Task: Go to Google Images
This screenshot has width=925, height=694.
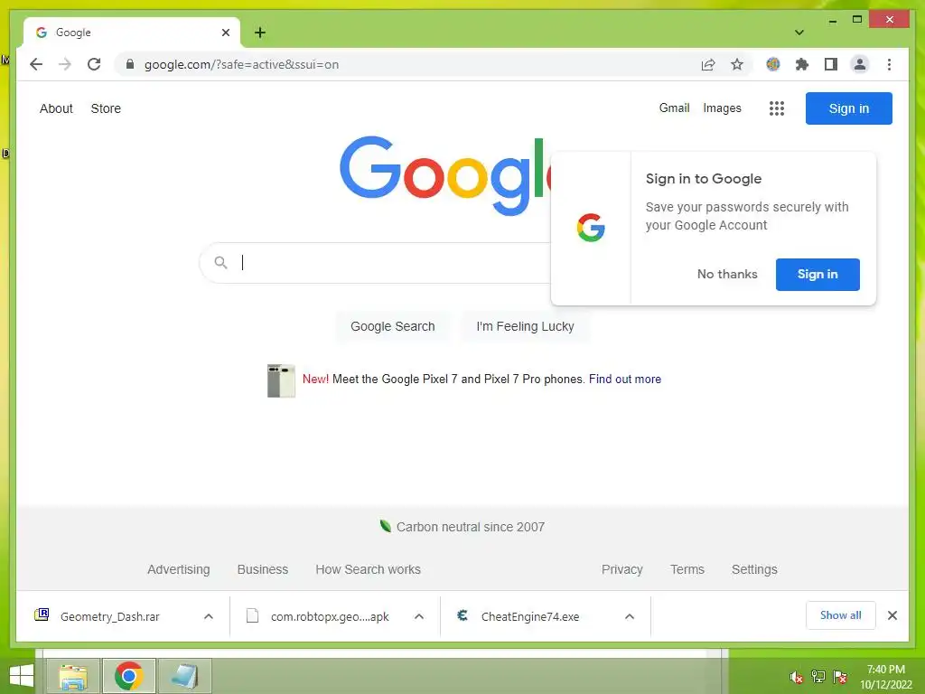Action: click(722, 108)
